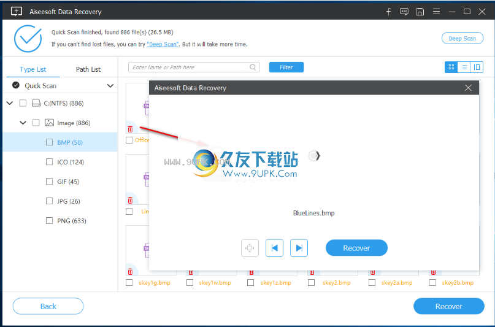Image resolution: width=495 pixels, height=327 pixels.
Task: Click the Back button
Action: pyautogui.click(x=48, y=306)
